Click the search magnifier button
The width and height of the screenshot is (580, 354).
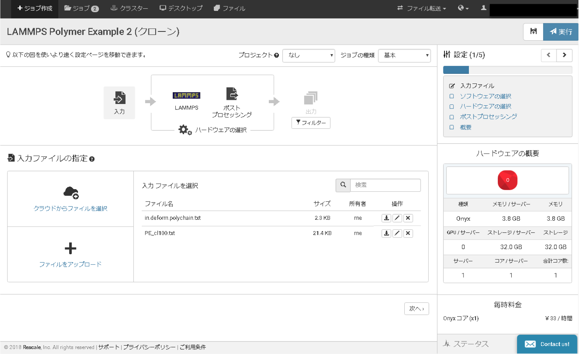pos(343,185)
